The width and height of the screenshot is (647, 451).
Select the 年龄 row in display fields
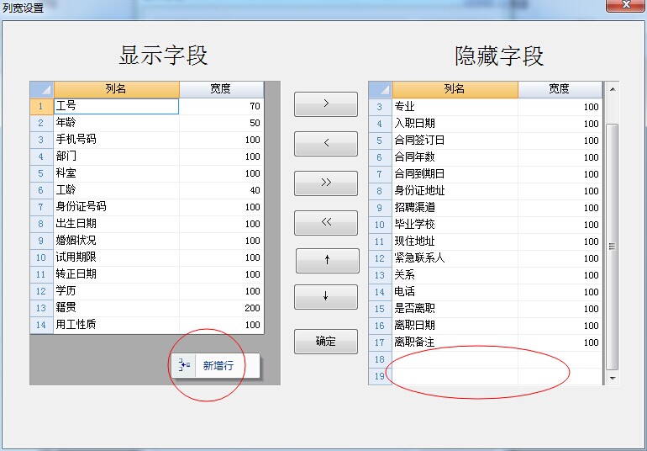pos(147,123)
